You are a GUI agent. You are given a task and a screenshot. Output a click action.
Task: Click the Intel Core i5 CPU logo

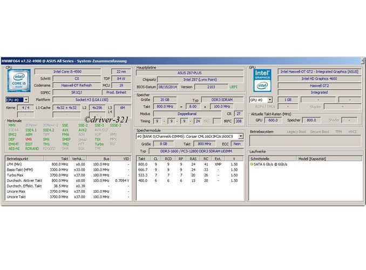19,80
